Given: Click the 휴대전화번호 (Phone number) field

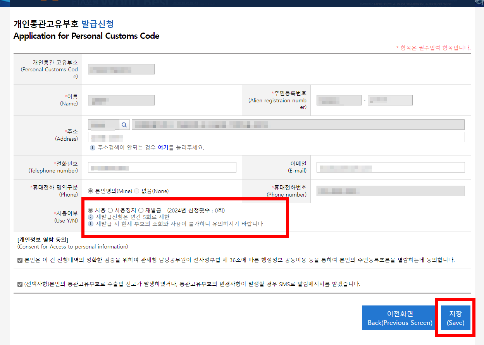Looking at the screenshot, I should click(391, 191).
